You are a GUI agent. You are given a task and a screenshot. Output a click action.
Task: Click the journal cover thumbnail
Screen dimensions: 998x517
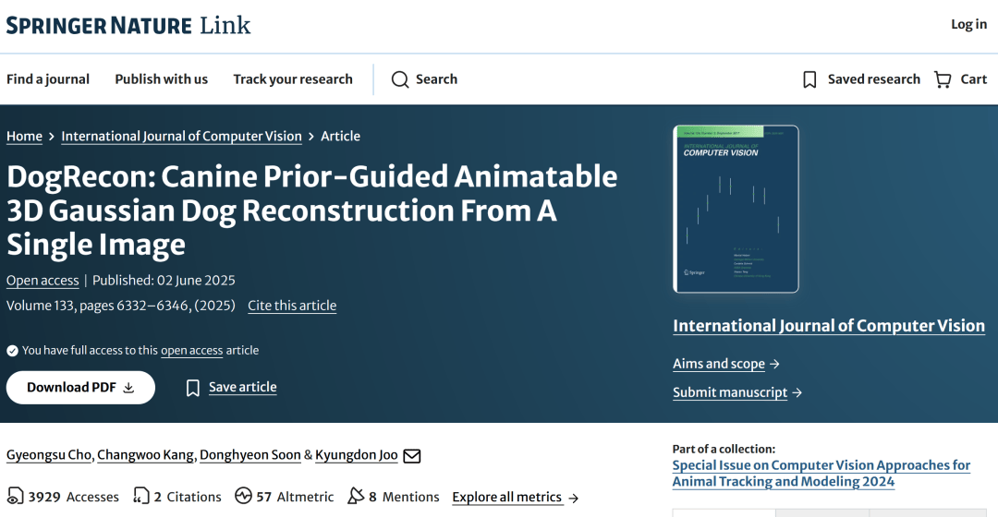[x=736, y=209]
